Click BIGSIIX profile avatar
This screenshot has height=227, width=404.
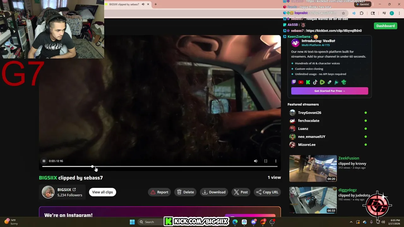coord(48,192)
